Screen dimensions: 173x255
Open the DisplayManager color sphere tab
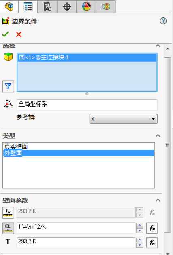tap(86, 6)
